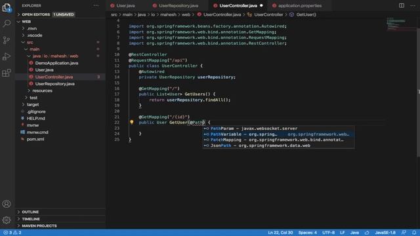420x236 pixels.
Task: Click the errors and warnings status indicator
Action: pos(12,233)
